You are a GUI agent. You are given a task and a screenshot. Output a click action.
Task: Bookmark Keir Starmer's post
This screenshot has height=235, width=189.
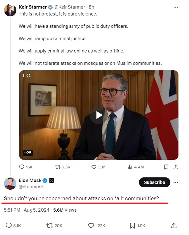point(166,167)
